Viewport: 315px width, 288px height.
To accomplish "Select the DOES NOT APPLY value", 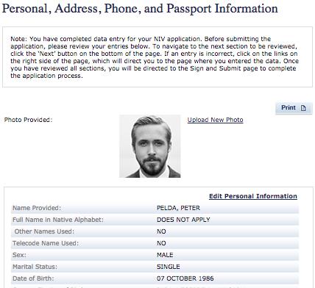I will tap(183, 220).
